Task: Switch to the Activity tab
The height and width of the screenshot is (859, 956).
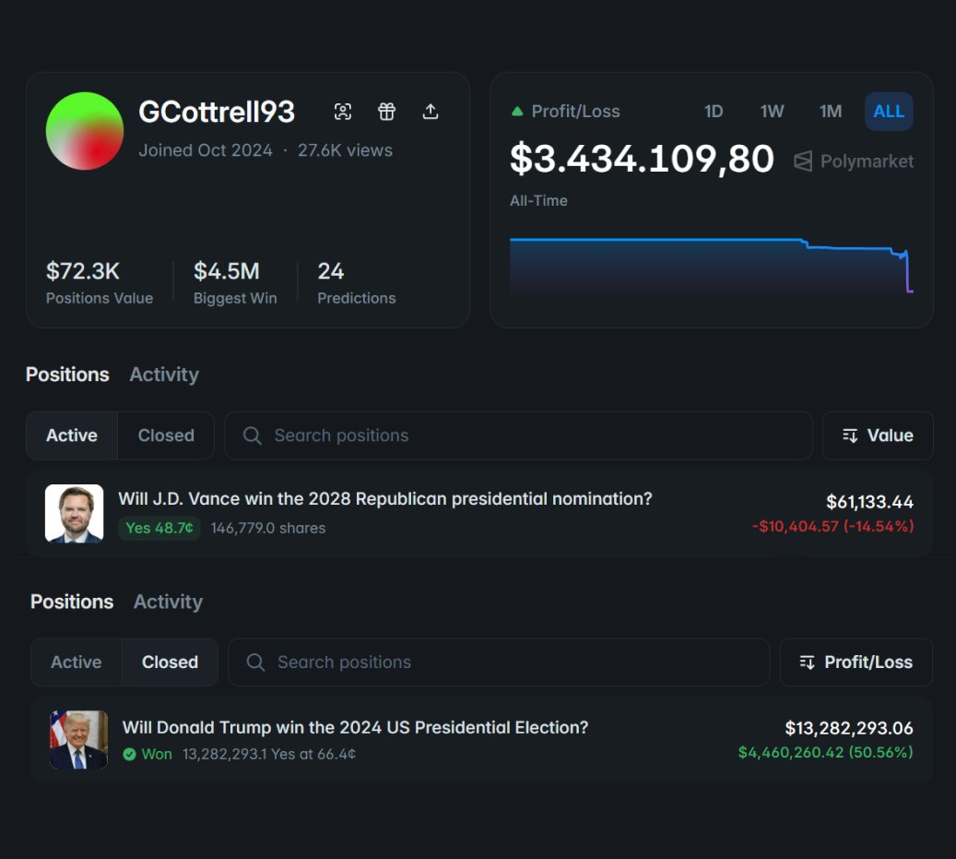Action: pyautogui.click(x=163, y=374)
